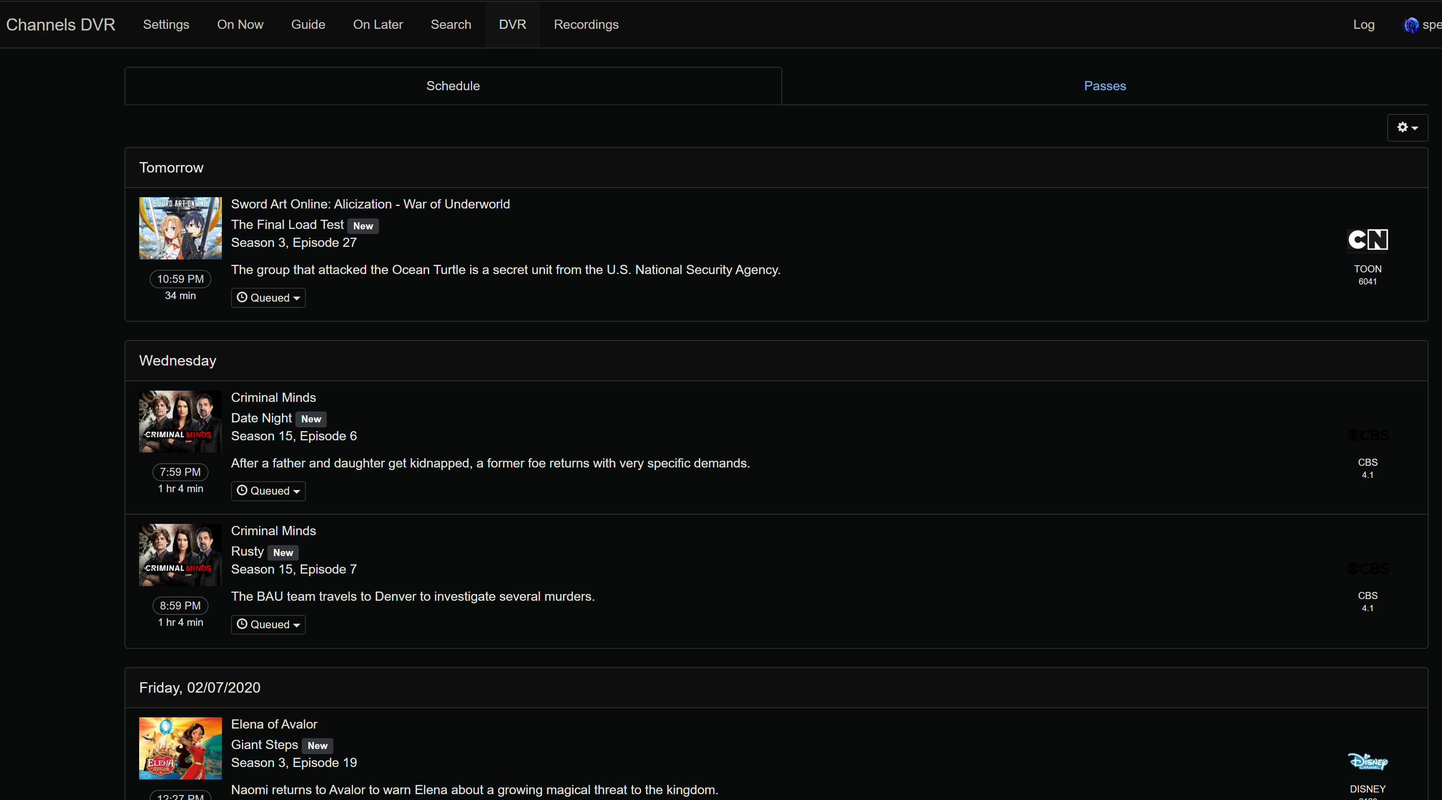Go to the Guide page
Viewport: 1442px width, 800px height.
tap(308, 25)
